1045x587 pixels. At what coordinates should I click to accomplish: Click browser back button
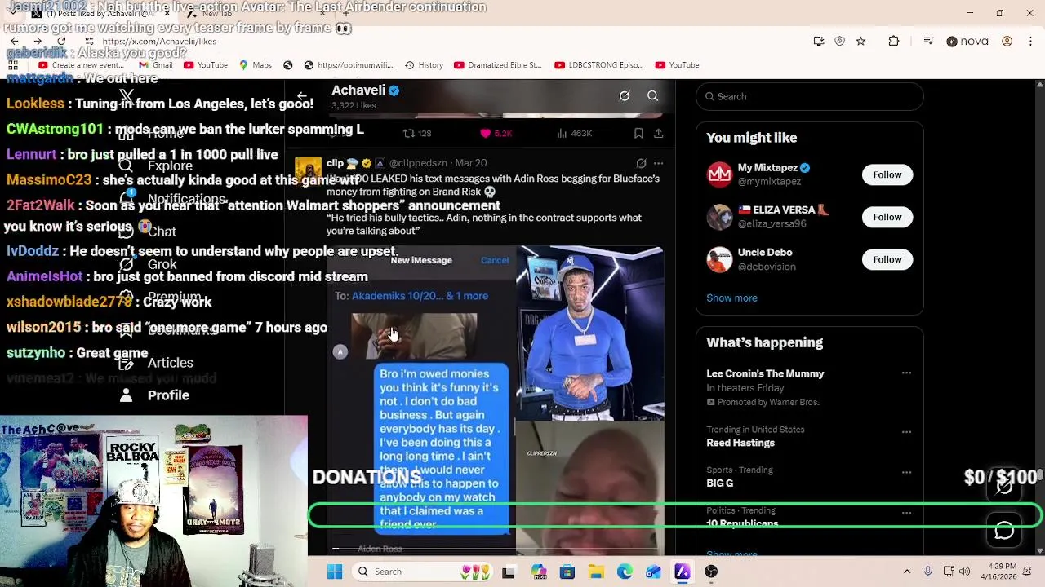(14, 41)
